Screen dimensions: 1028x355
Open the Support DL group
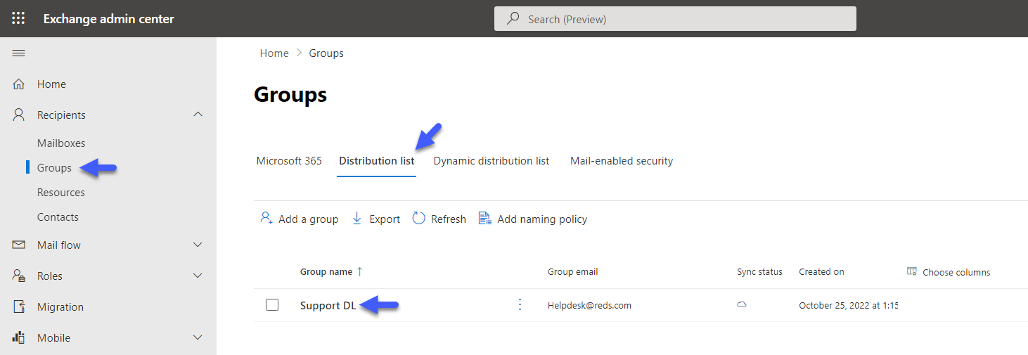pyautogui.click(x=328, y=305)
